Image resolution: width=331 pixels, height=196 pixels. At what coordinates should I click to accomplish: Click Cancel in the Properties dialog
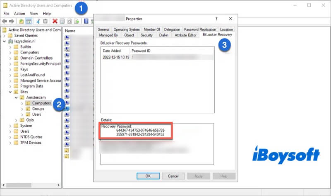pyautogui.click(x=173, y=176)
